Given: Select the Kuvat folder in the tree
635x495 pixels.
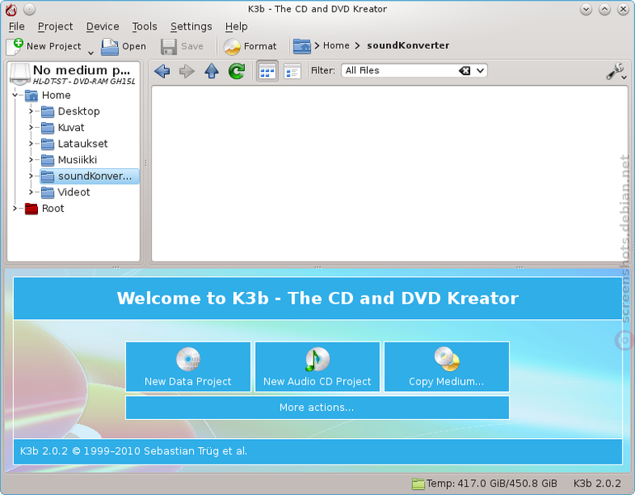Looking at the screenshot, I should pyautogui.click(x=63, y=127).
